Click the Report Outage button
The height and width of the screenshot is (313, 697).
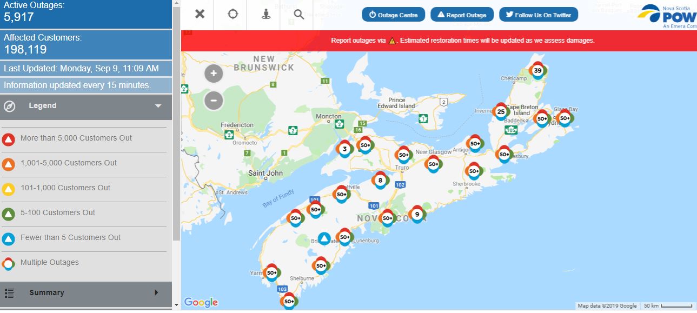[x=462, y=15]
